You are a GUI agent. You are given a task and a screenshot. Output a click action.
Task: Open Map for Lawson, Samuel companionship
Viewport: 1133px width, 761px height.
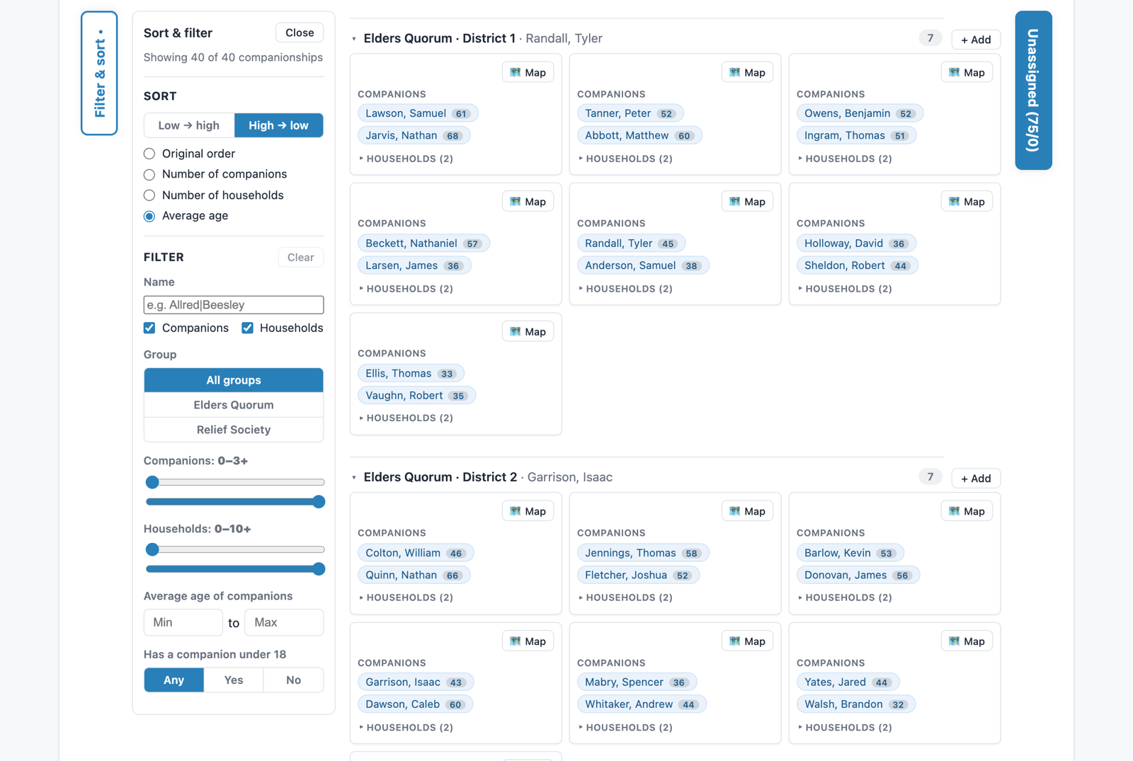(528, 72)
